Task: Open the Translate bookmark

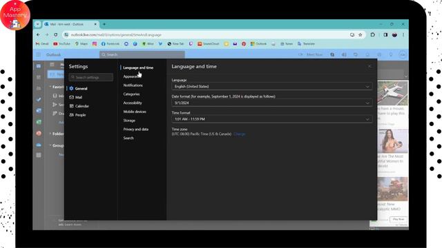Action: [306, 44]
